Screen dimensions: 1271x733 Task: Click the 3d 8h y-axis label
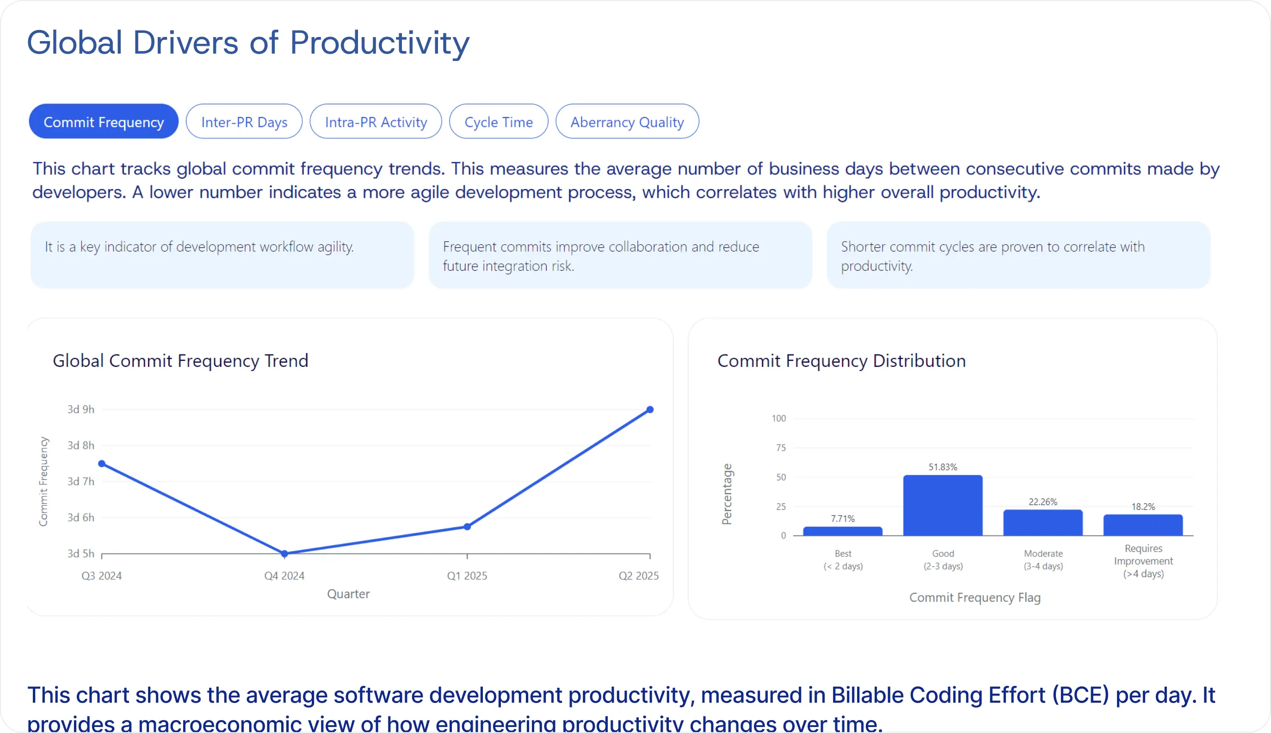pyautogui.click(x=80, y=446)
